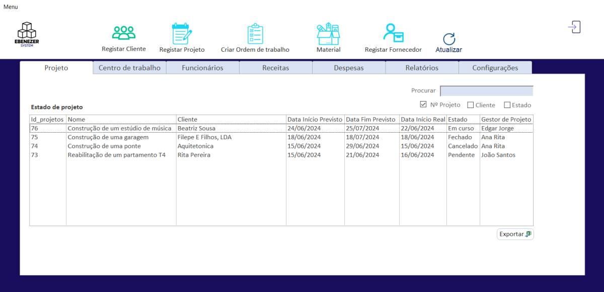Click manager 'Edgar Jorge'
The height and width of the screenshot is (292, 604).
click(498, 128)
